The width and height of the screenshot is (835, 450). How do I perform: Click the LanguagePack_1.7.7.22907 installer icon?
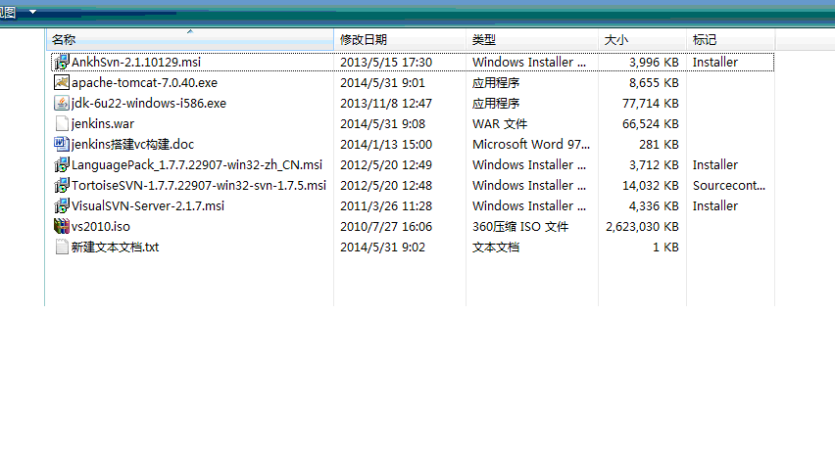click(x=62, y=164)
